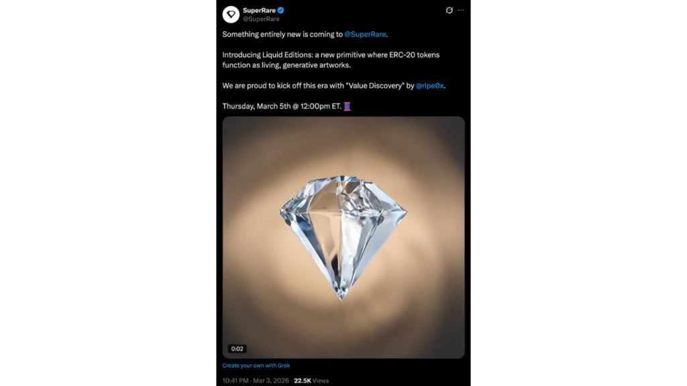Play the diamond video
This screenshot has height=386, width=687.
[x=343, y=237]
